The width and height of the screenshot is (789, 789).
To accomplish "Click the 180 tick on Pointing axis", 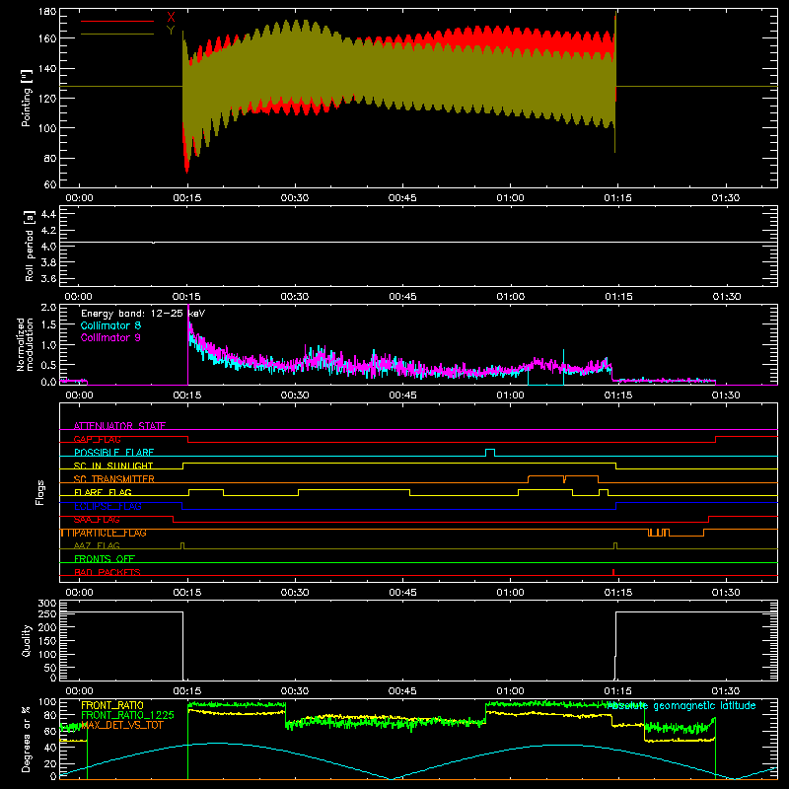I will pyautogui.click(x=47, y=12).
